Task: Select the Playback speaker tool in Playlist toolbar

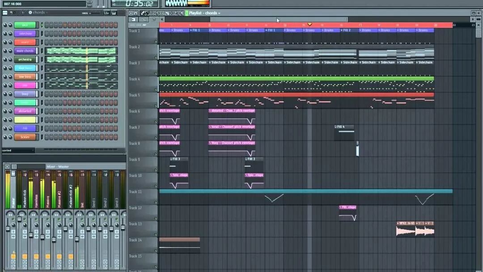Action: click(182, 13)
